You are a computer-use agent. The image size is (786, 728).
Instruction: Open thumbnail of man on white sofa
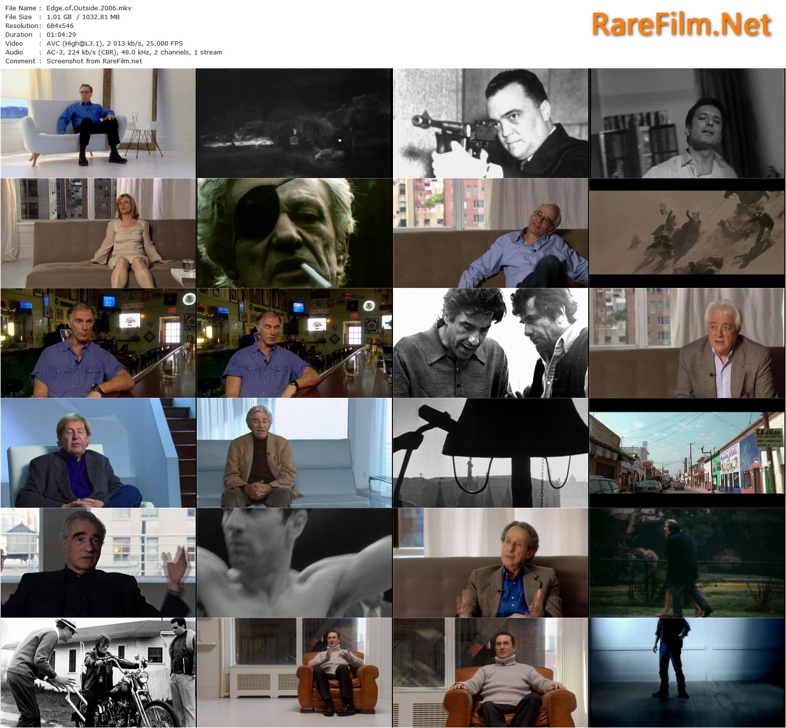coord(98,123)
